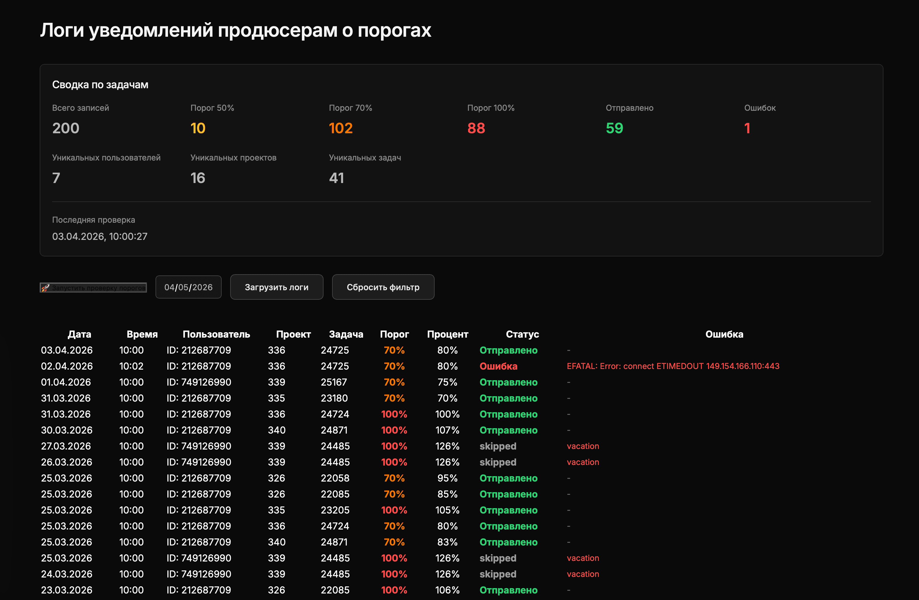
Task: Select the "Порог 100%" count 88
Action: [476, 128]
